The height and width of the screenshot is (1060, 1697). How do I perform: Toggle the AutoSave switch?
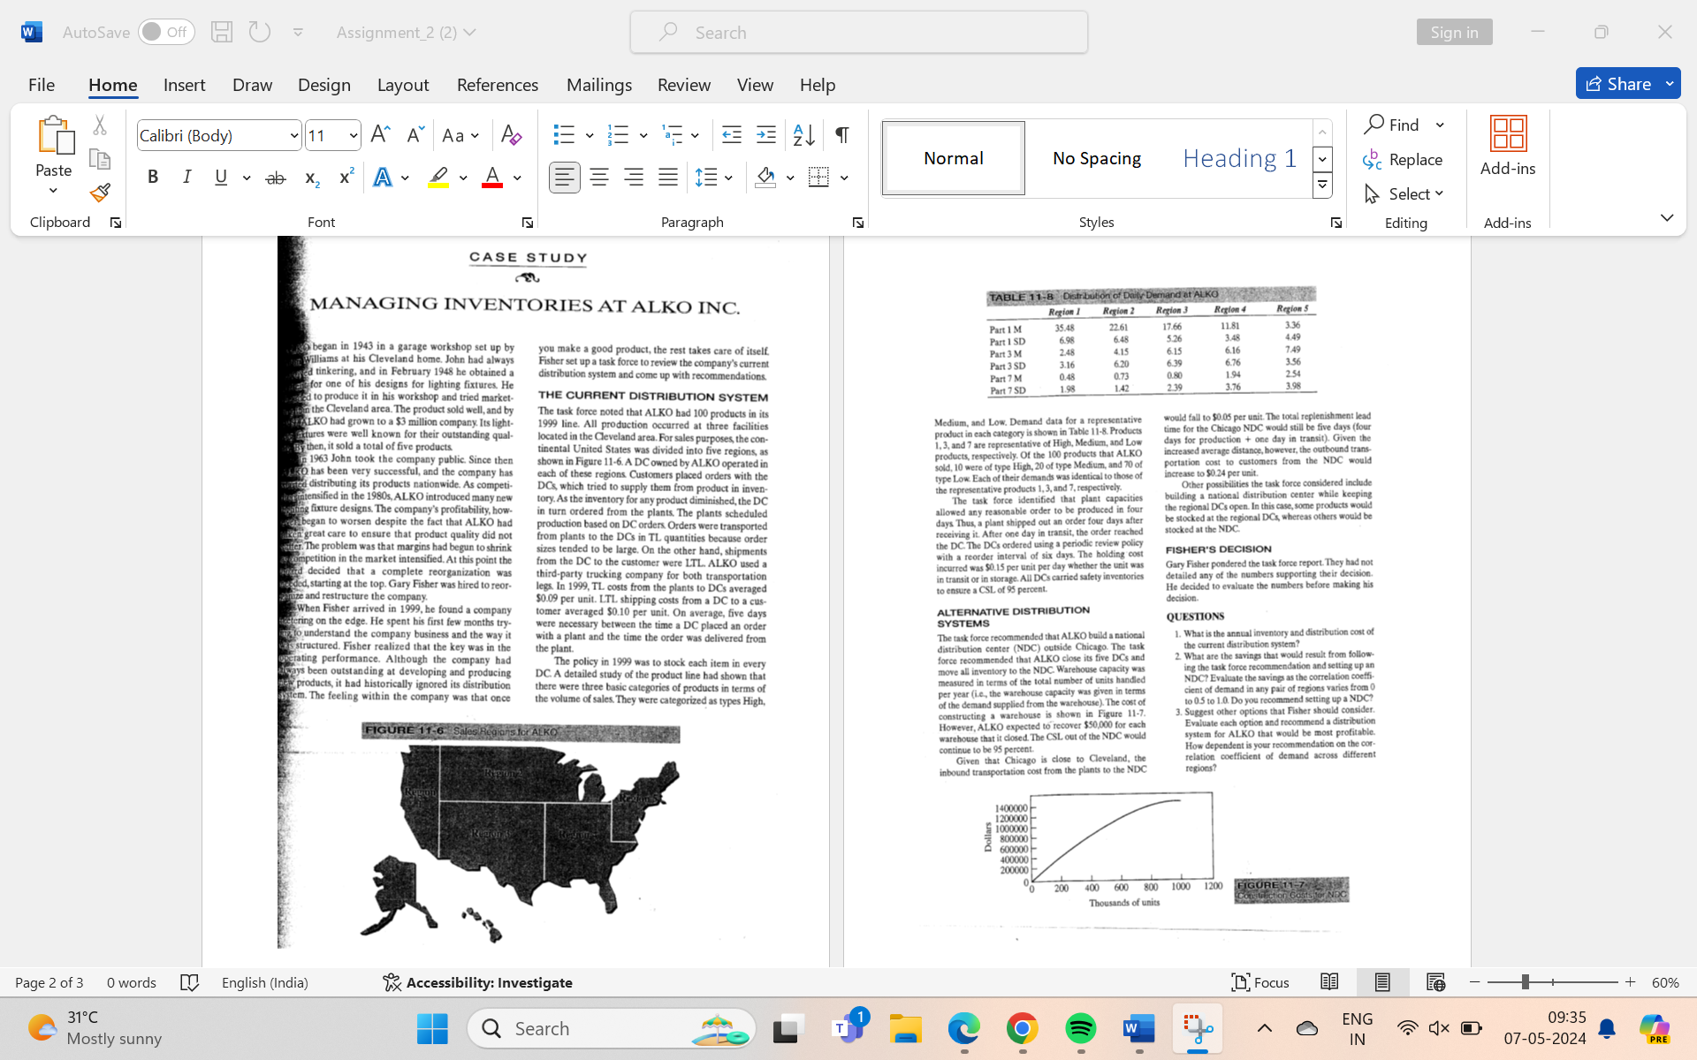[x=165, y=32]
